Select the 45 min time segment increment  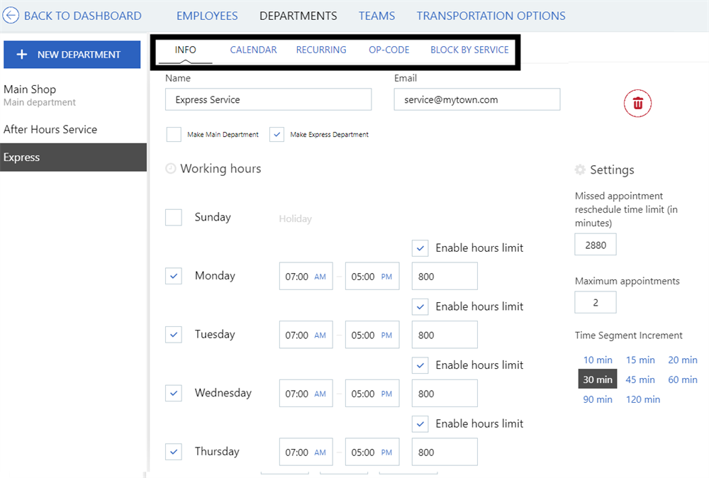(x=640, y=379)
